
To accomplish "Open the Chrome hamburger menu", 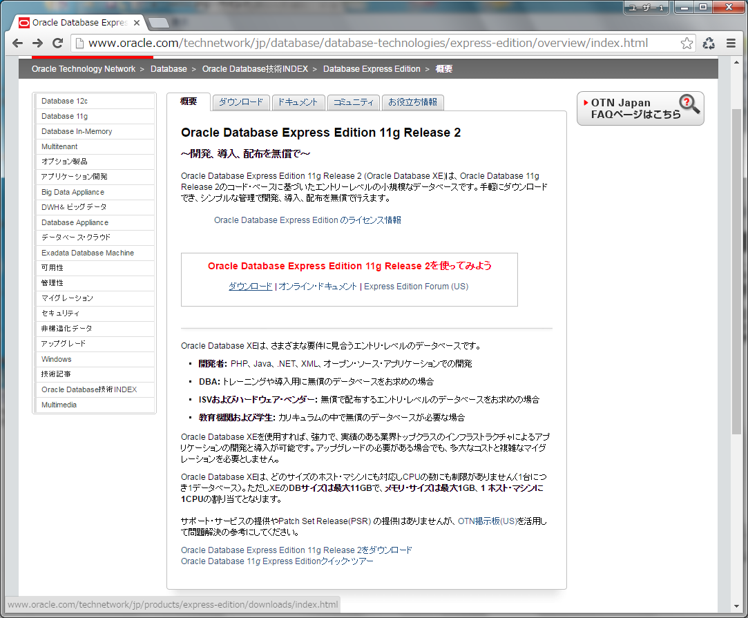I will pyautogui.click(x=731, y=44).
